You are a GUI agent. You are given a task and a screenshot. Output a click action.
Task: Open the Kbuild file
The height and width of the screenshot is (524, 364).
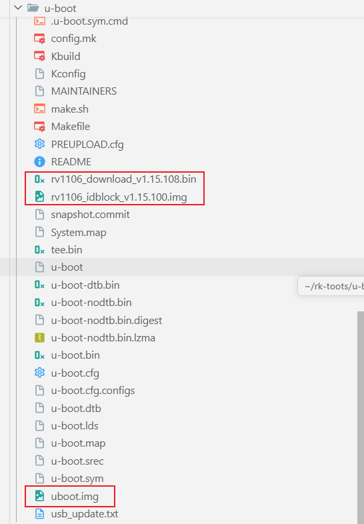(65, 56)
